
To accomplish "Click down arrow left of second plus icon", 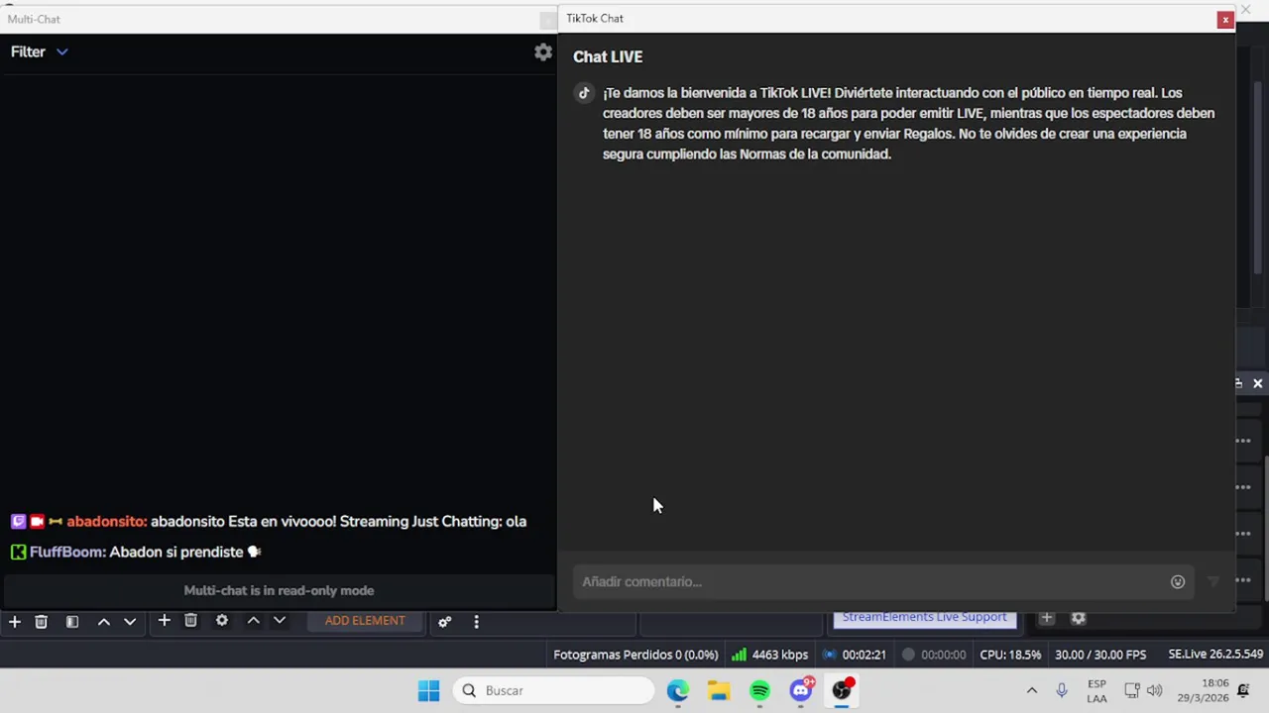I will pos(130,621).
